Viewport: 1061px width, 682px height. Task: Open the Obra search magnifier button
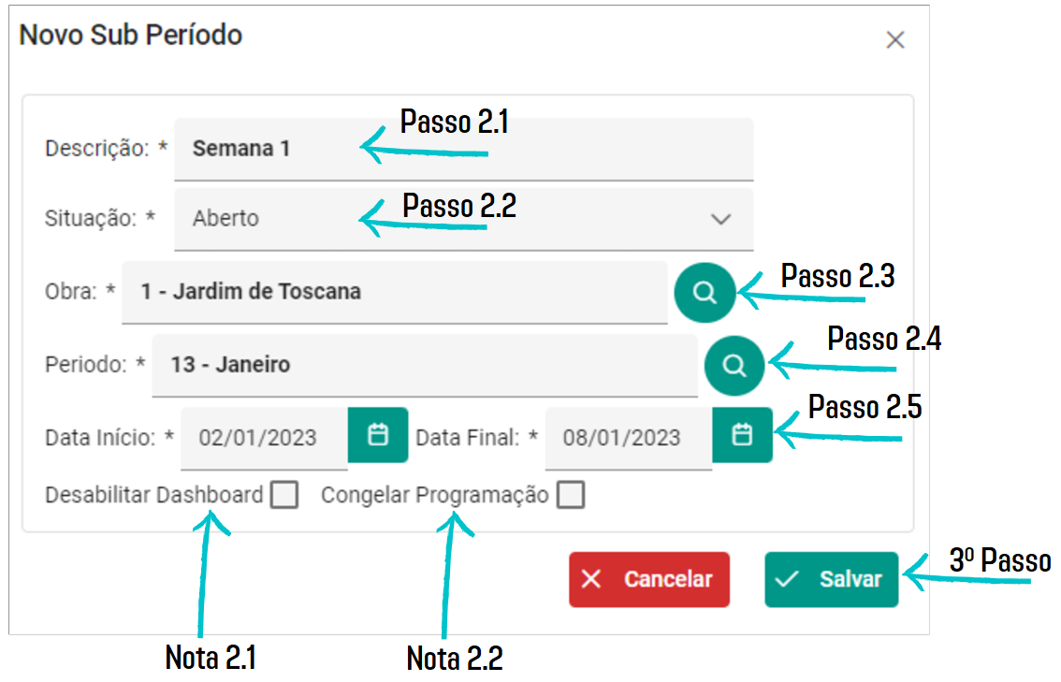click(705, 292)
